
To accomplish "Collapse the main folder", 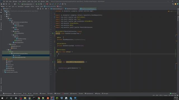I will click(x=7, y=18).
